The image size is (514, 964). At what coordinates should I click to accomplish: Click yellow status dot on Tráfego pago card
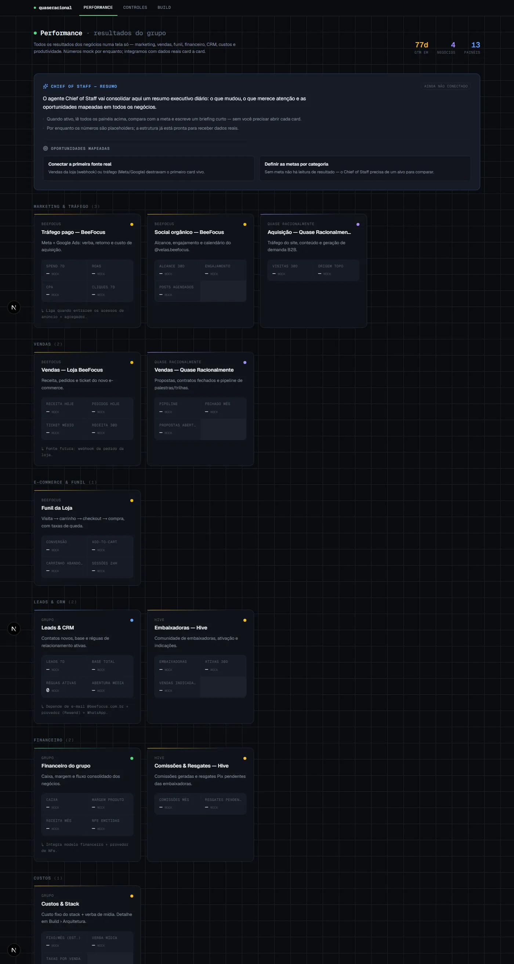[x=132, y=224]
